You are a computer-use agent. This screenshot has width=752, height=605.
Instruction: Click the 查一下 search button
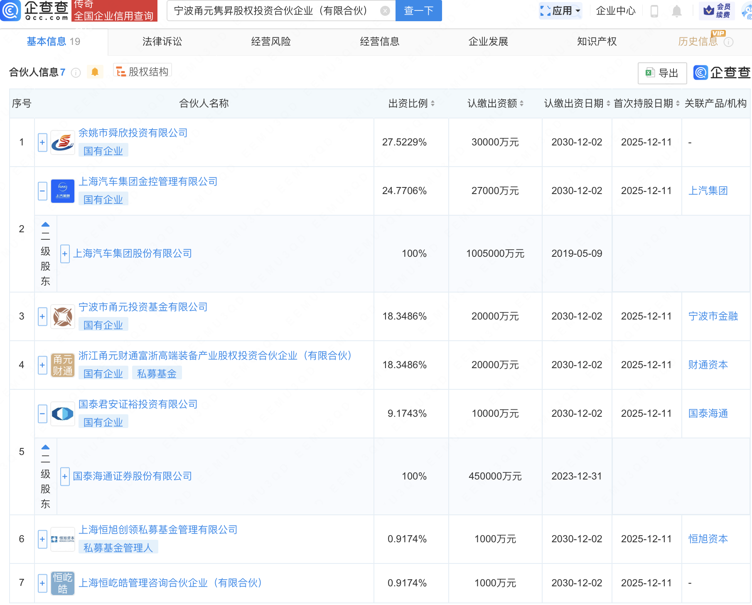click(x=418, y=11)
